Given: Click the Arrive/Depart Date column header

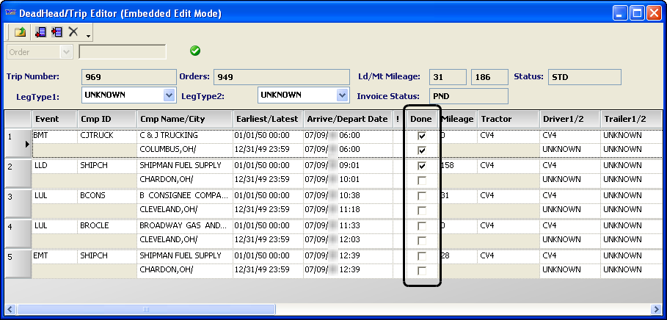Looking at the screenshot, I should point(347,119).
